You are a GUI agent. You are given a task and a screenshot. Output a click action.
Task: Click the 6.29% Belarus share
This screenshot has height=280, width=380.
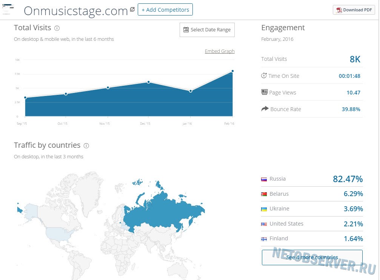click(x=353, y=194)
